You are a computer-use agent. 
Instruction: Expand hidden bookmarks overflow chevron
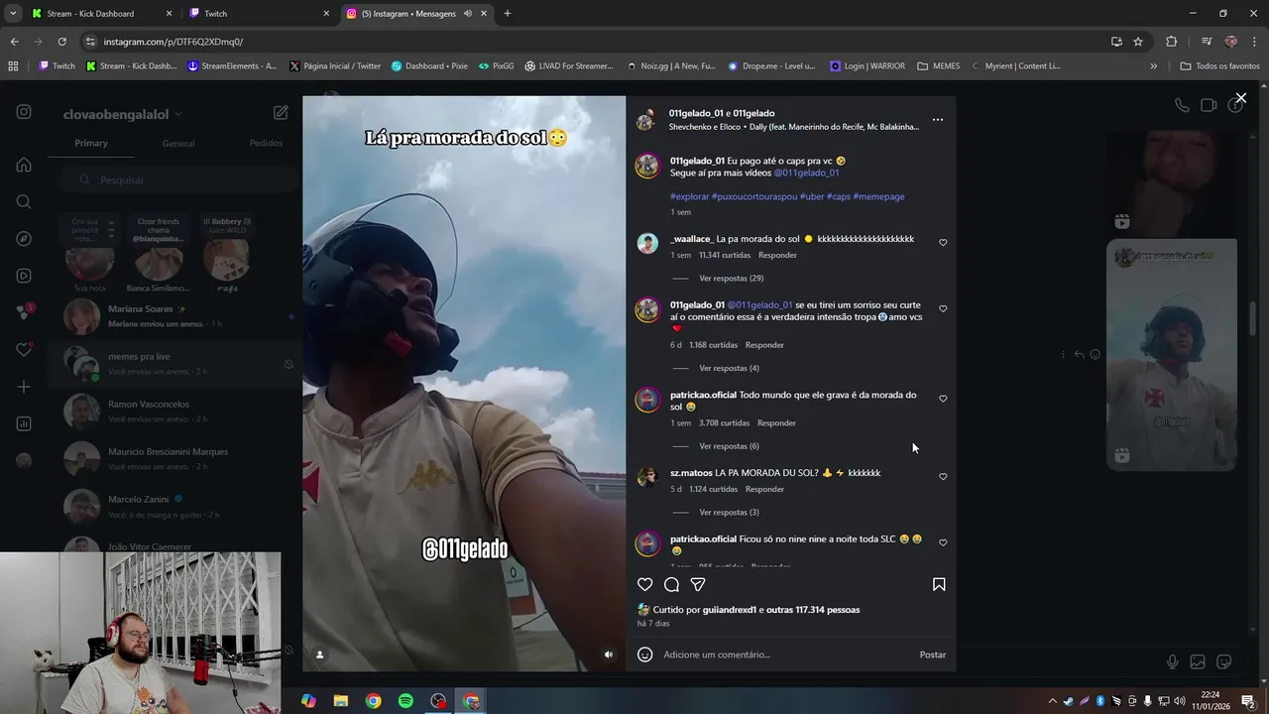(x=1153, y=66)
